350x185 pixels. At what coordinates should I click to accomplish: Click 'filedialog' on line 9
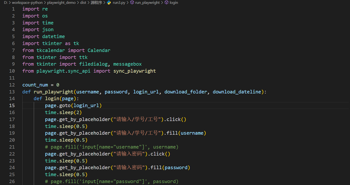(93, 64)
